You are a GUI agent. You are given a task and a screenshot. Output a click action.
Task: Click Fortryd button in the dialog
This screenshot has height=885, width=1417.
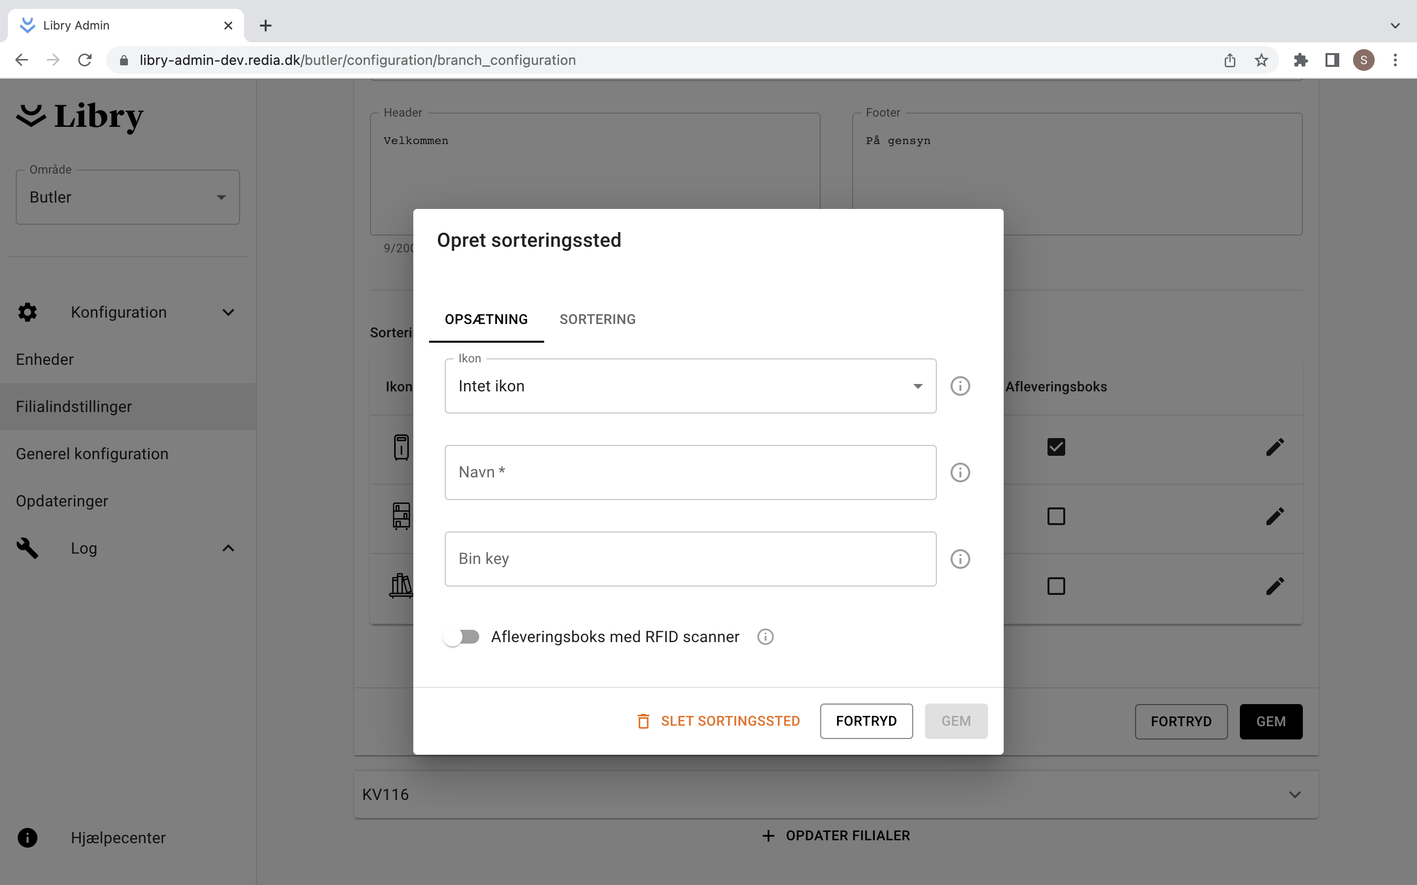pos(866,721)
